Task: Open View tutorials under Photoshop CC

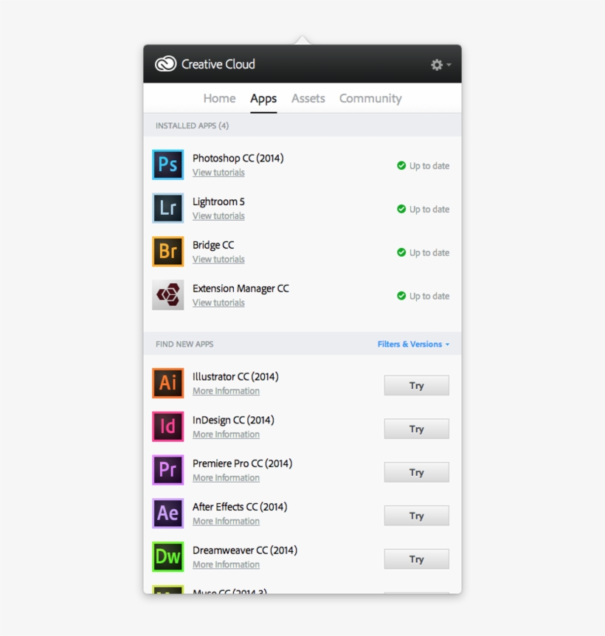Action: pos(218,173)
